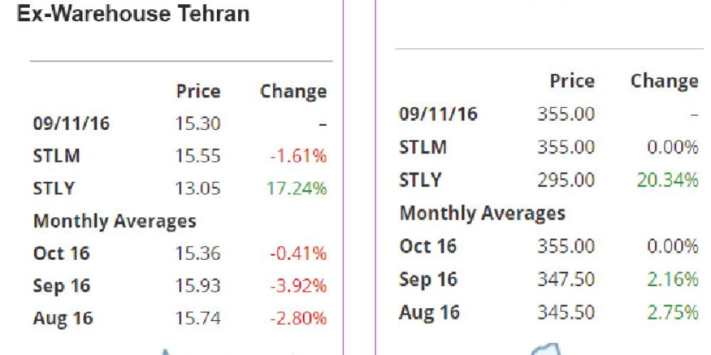Click the 13.05 STLY price
This screenshot has height=355, width=711.
(x=198, y=188)
